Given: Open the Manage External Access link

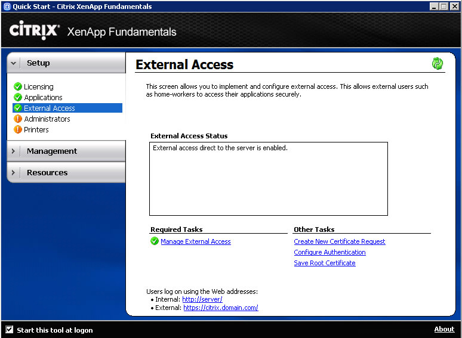Looking at the screenshot, I should click(196, 241).
